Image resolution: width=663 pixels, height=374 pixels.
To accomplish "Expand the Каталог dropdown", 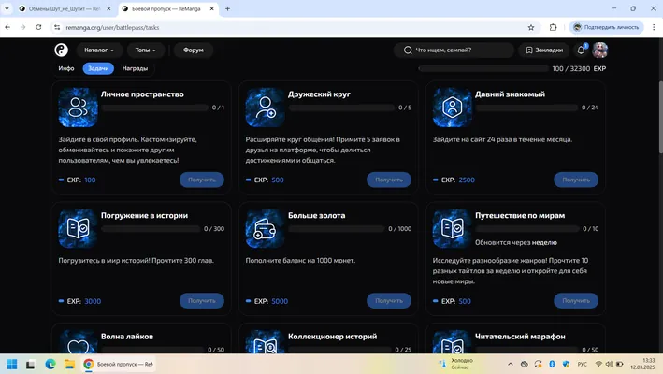I will pyautogui.click(x=99, y=50).
